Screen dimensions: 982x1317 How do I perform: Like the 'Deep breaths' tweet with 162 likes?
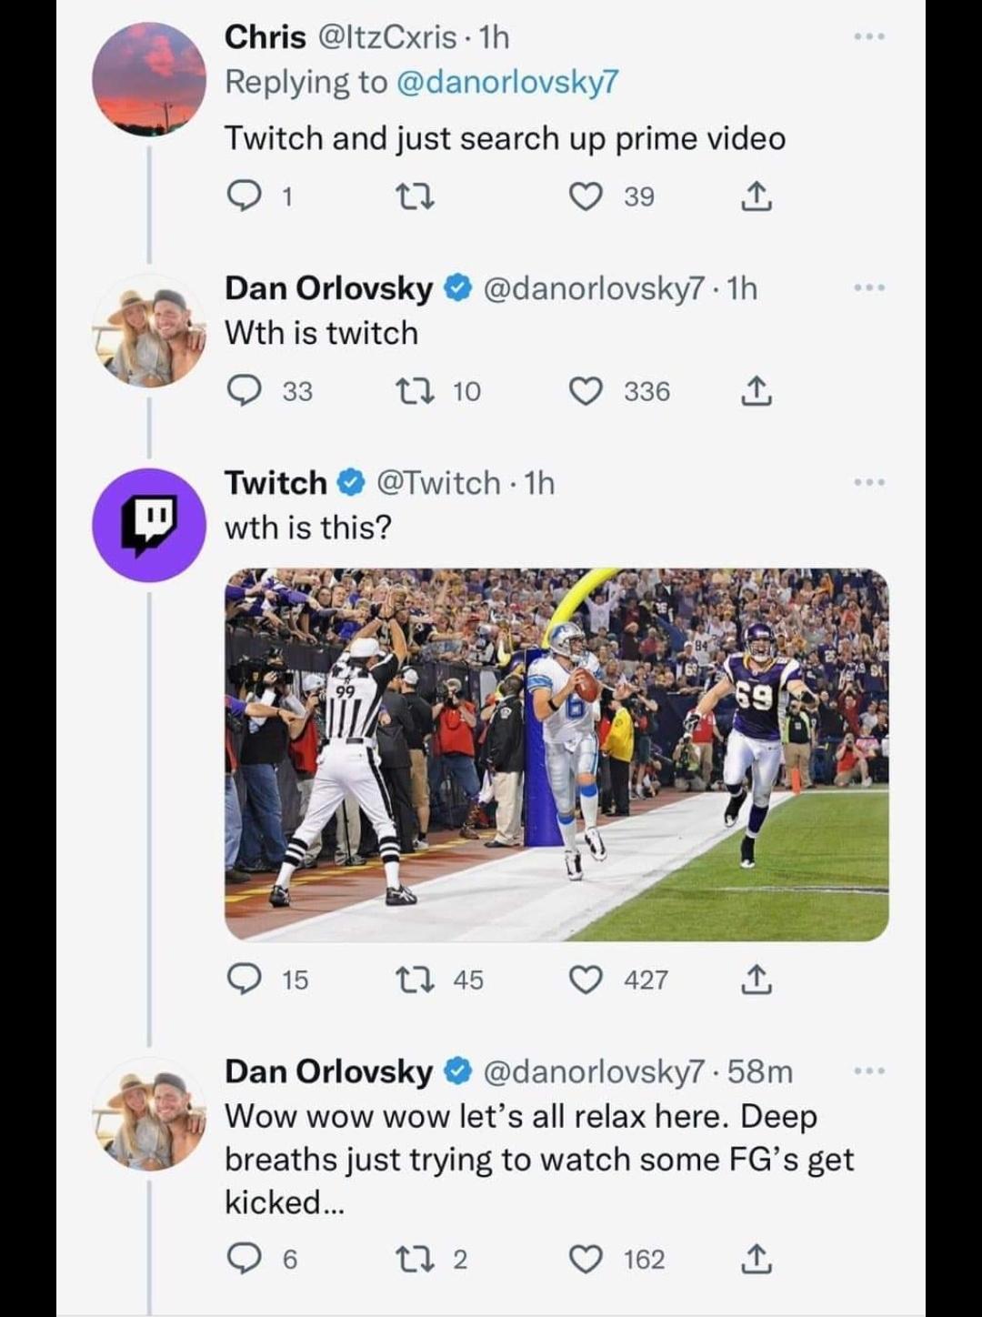586,1259
